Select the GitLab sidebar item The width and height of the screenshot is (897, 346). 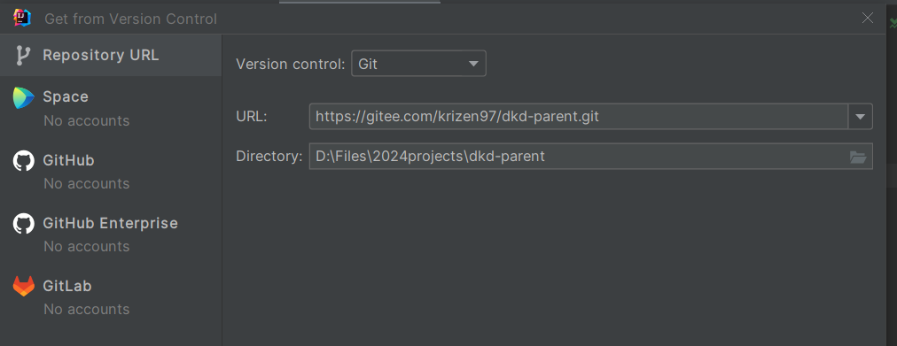(x=111, y=296)
